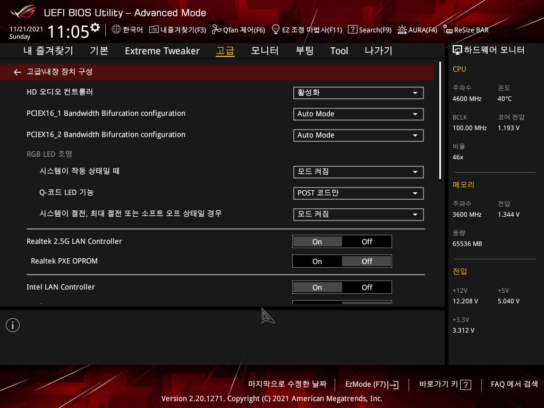This screenshot has height=408, width=544.
Task: Click FAQ 에서 검색 link
Action: click(x=514, y=385)
